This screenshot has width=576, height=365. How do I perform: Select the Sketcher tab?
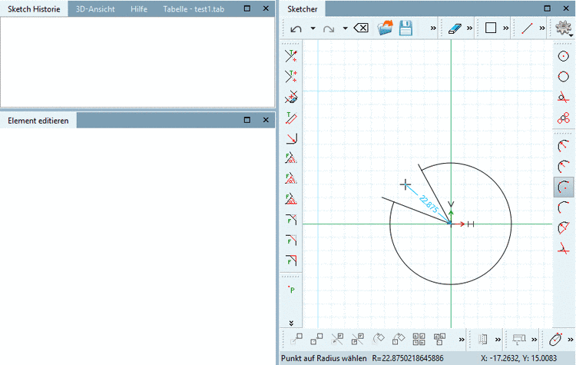303,9
